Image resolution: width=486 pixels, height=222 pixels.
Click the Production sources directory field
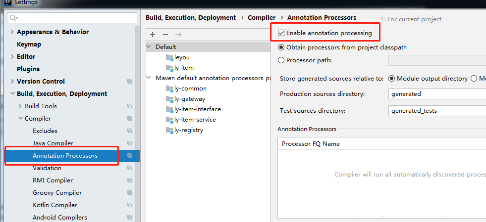[x=436, y=94]
